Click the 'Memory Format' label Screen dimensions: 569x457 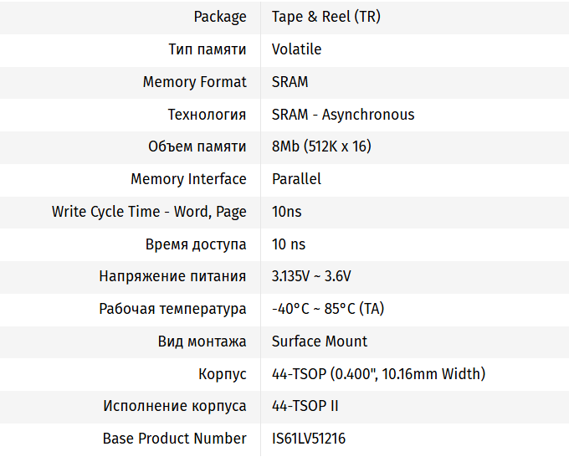(x=194, y=82)
